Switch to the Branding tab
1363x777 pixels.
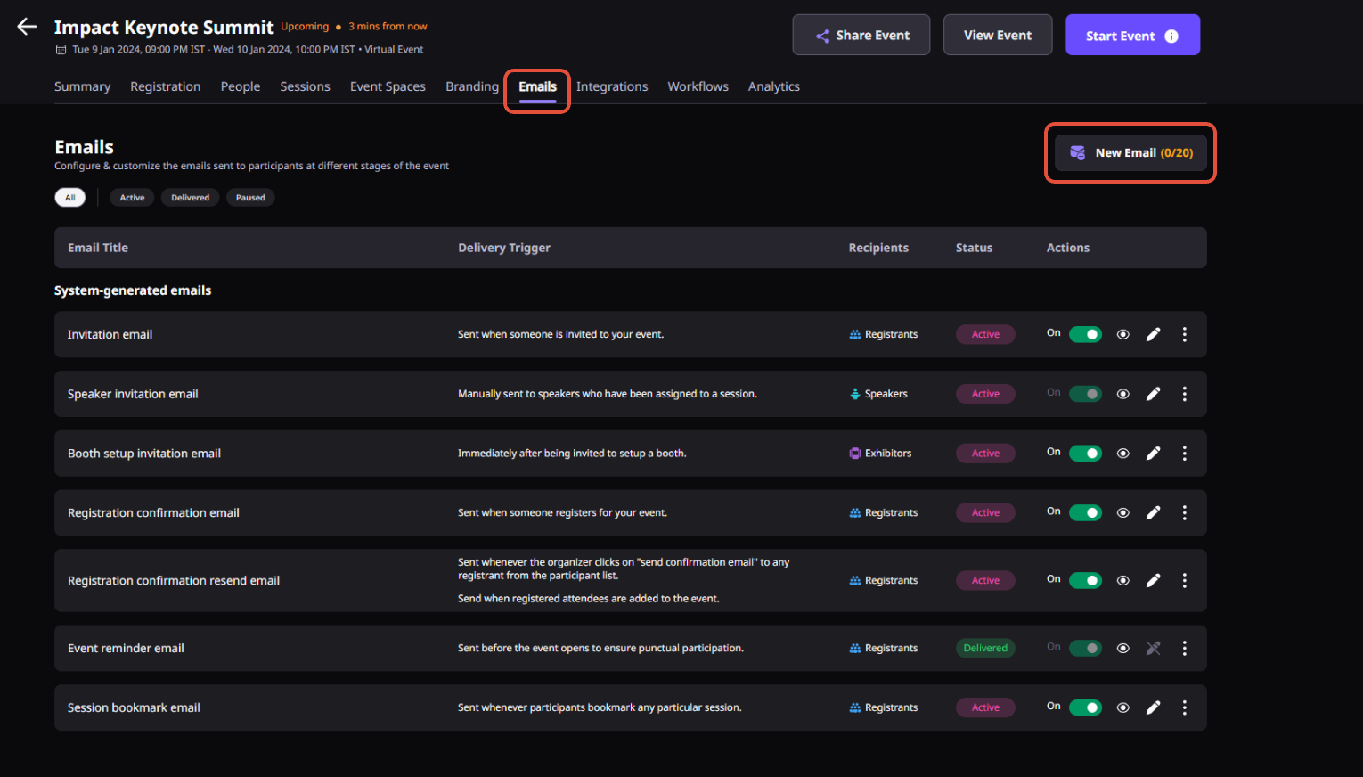pyautogui.click(x=472, y=86)
